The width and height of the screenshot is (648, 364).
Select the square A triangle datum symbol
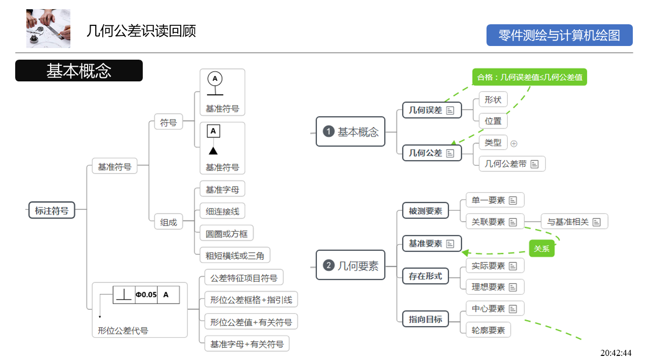213,140
